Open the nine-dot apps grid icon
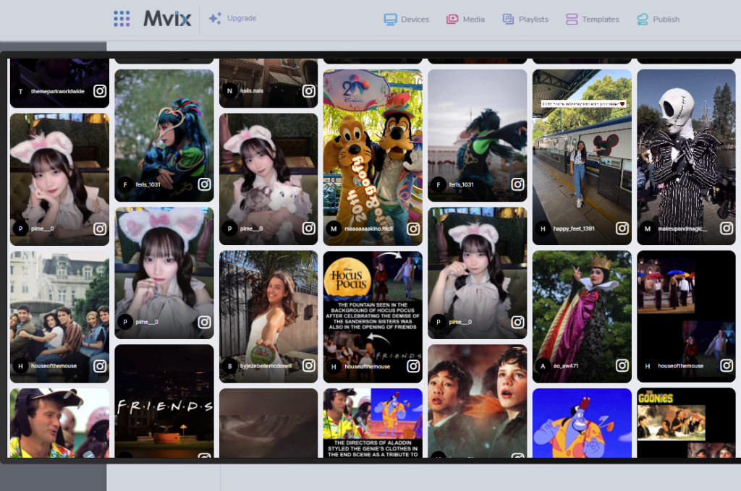The height and width of the screenshot is (491, 741). point(122,19)
